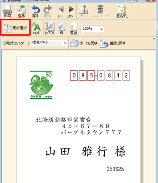Click 推奨に戻す button

112,43
